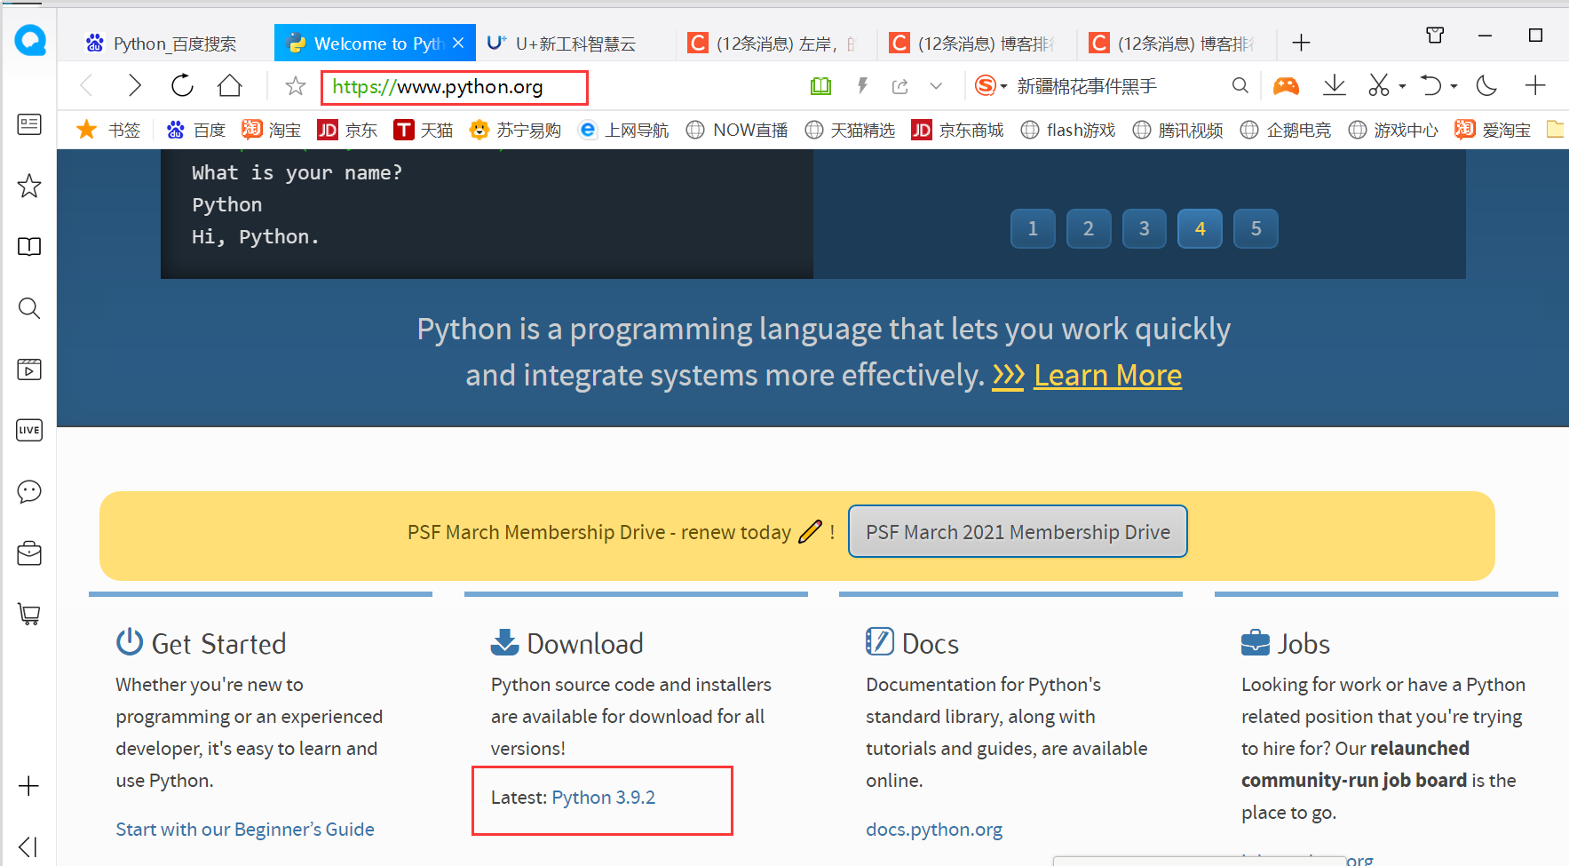Toggle night mode moon icon
Viewport: 1569px width, 866px height.
1486,85
